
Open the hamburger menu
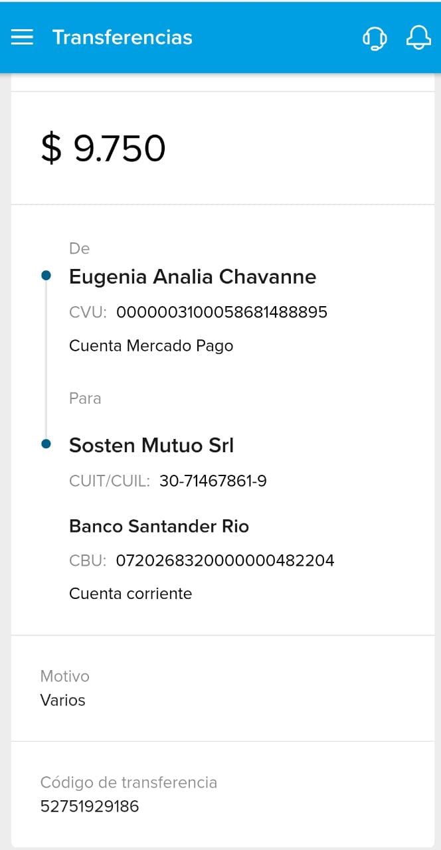pyautogui.click(x=22, y=37)
